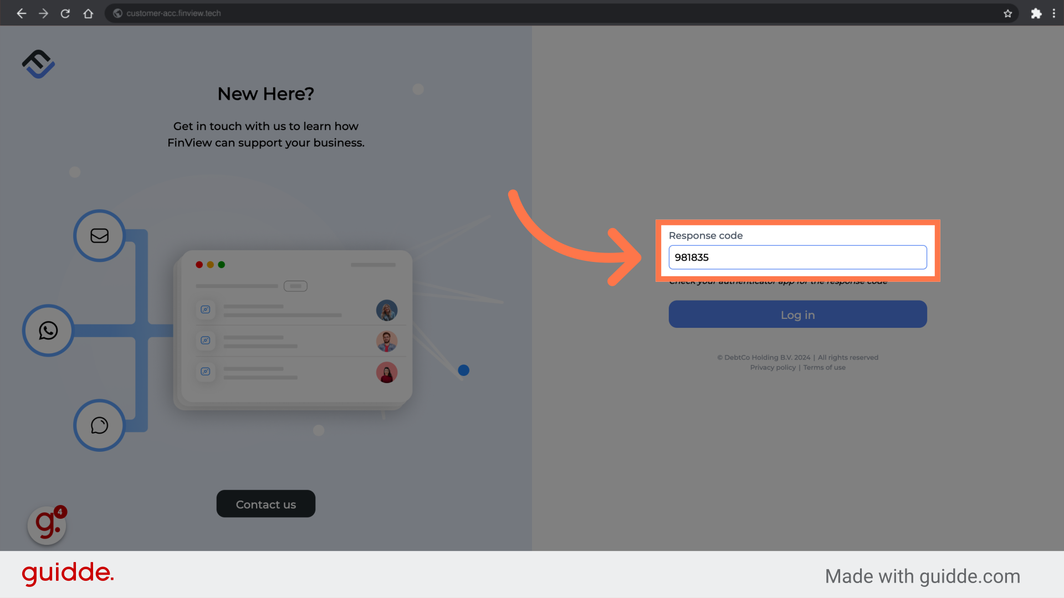Screen dimensions: 1064x598
Task: Click the Guidde badge notification count
Action: click(x=60, y=511)
